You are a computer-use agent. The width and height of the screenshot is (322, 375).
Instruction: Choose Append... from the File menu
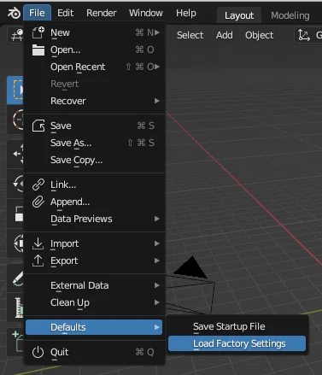(x=94, y=202)
